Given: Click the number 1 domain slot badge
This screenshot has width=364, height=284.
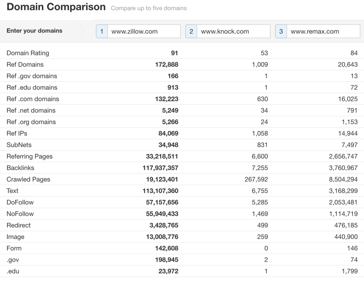Looking at the screenshot, I should pyautogui.click(x=102, y=31).
